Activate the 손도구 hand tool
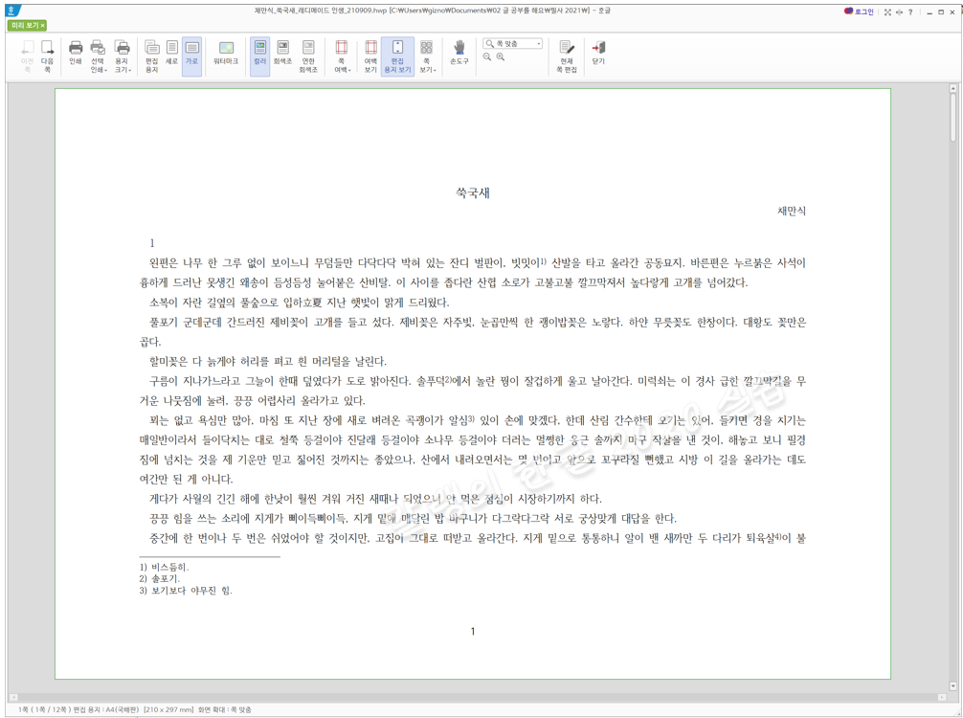This screenshot has height=718, width=963. (459, 53)
